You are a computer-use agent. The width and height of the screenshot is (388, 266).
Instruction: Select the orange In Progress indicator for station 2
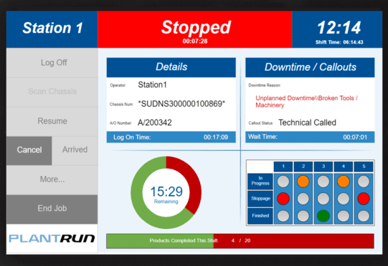303,182
